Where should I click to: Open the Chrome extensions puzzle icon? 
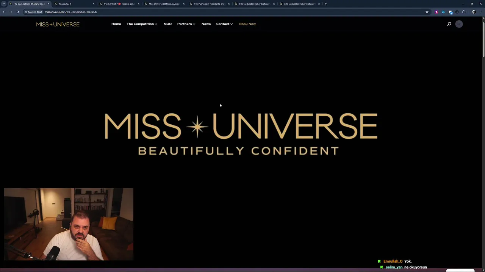pos(464,12)
